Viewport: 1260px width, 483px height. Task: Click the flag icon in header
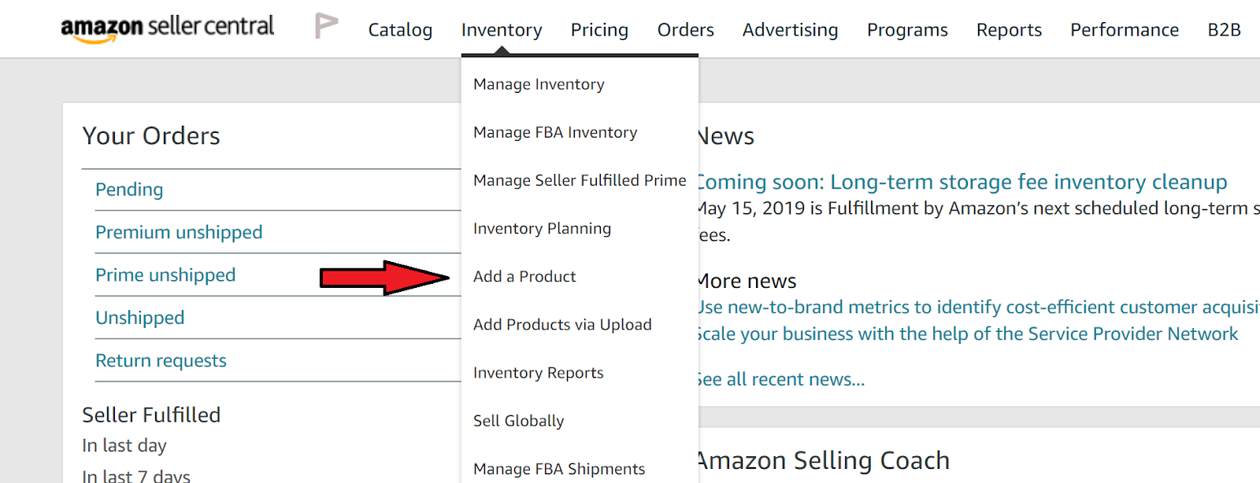click(x=326, y=26)
